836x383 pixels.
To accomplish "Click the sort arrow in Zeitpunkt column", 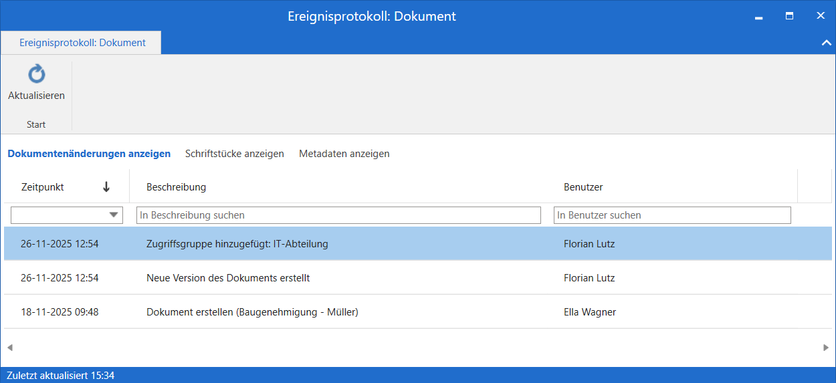I will tap(106, 187).
